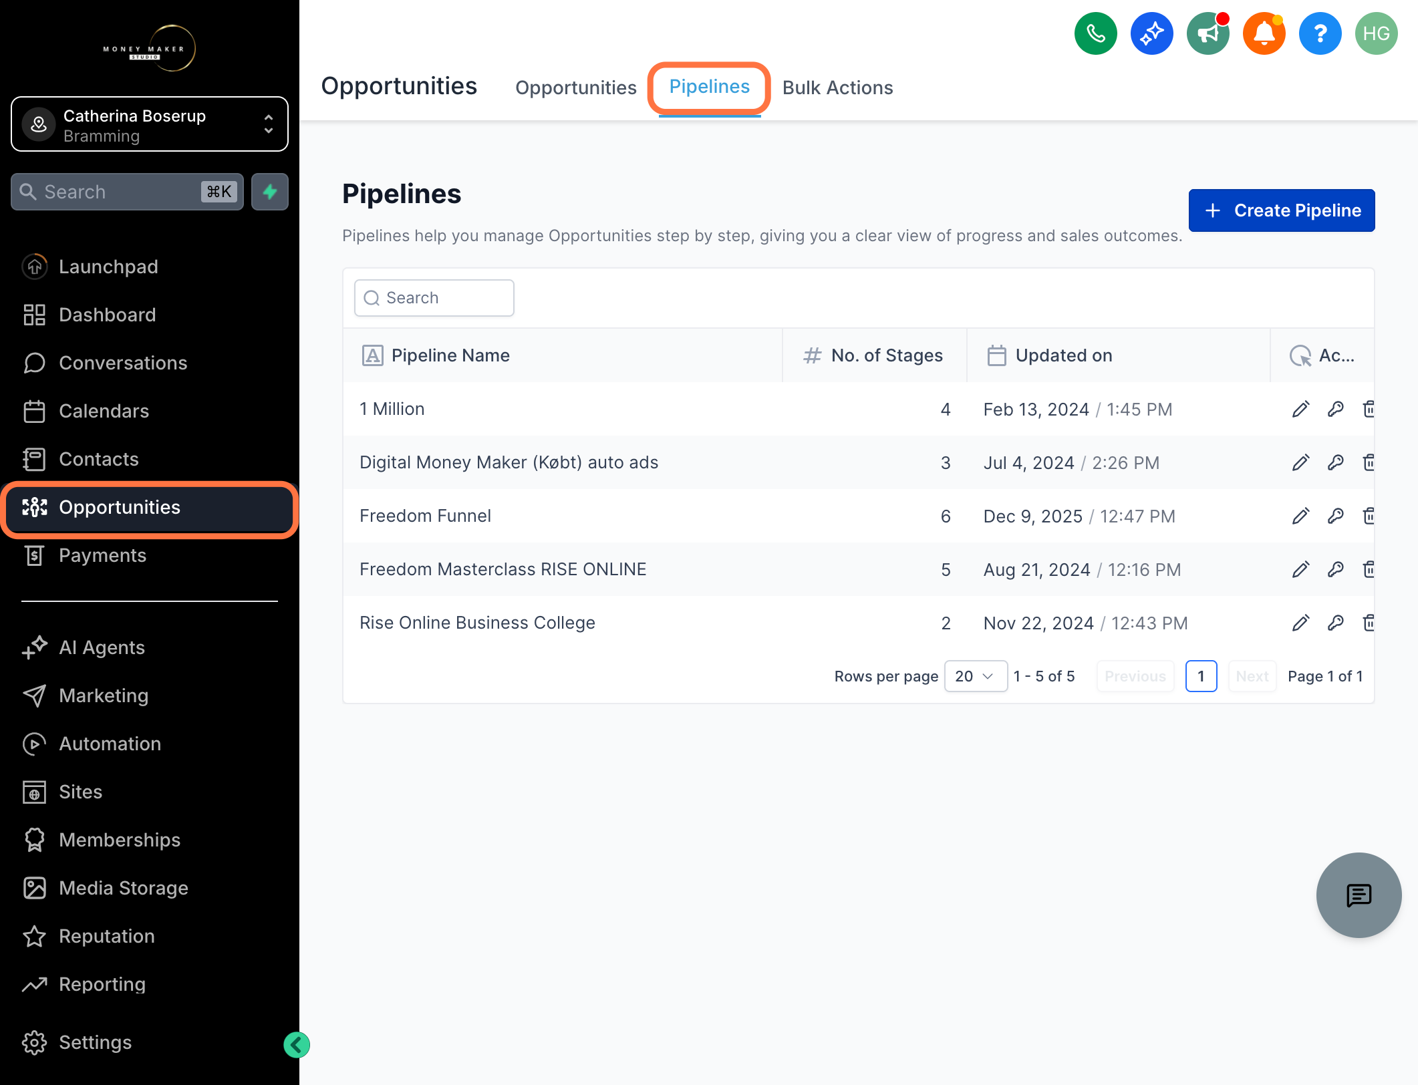
Task: Click the blue help question mark icon
Action: tap(1320, 33)
